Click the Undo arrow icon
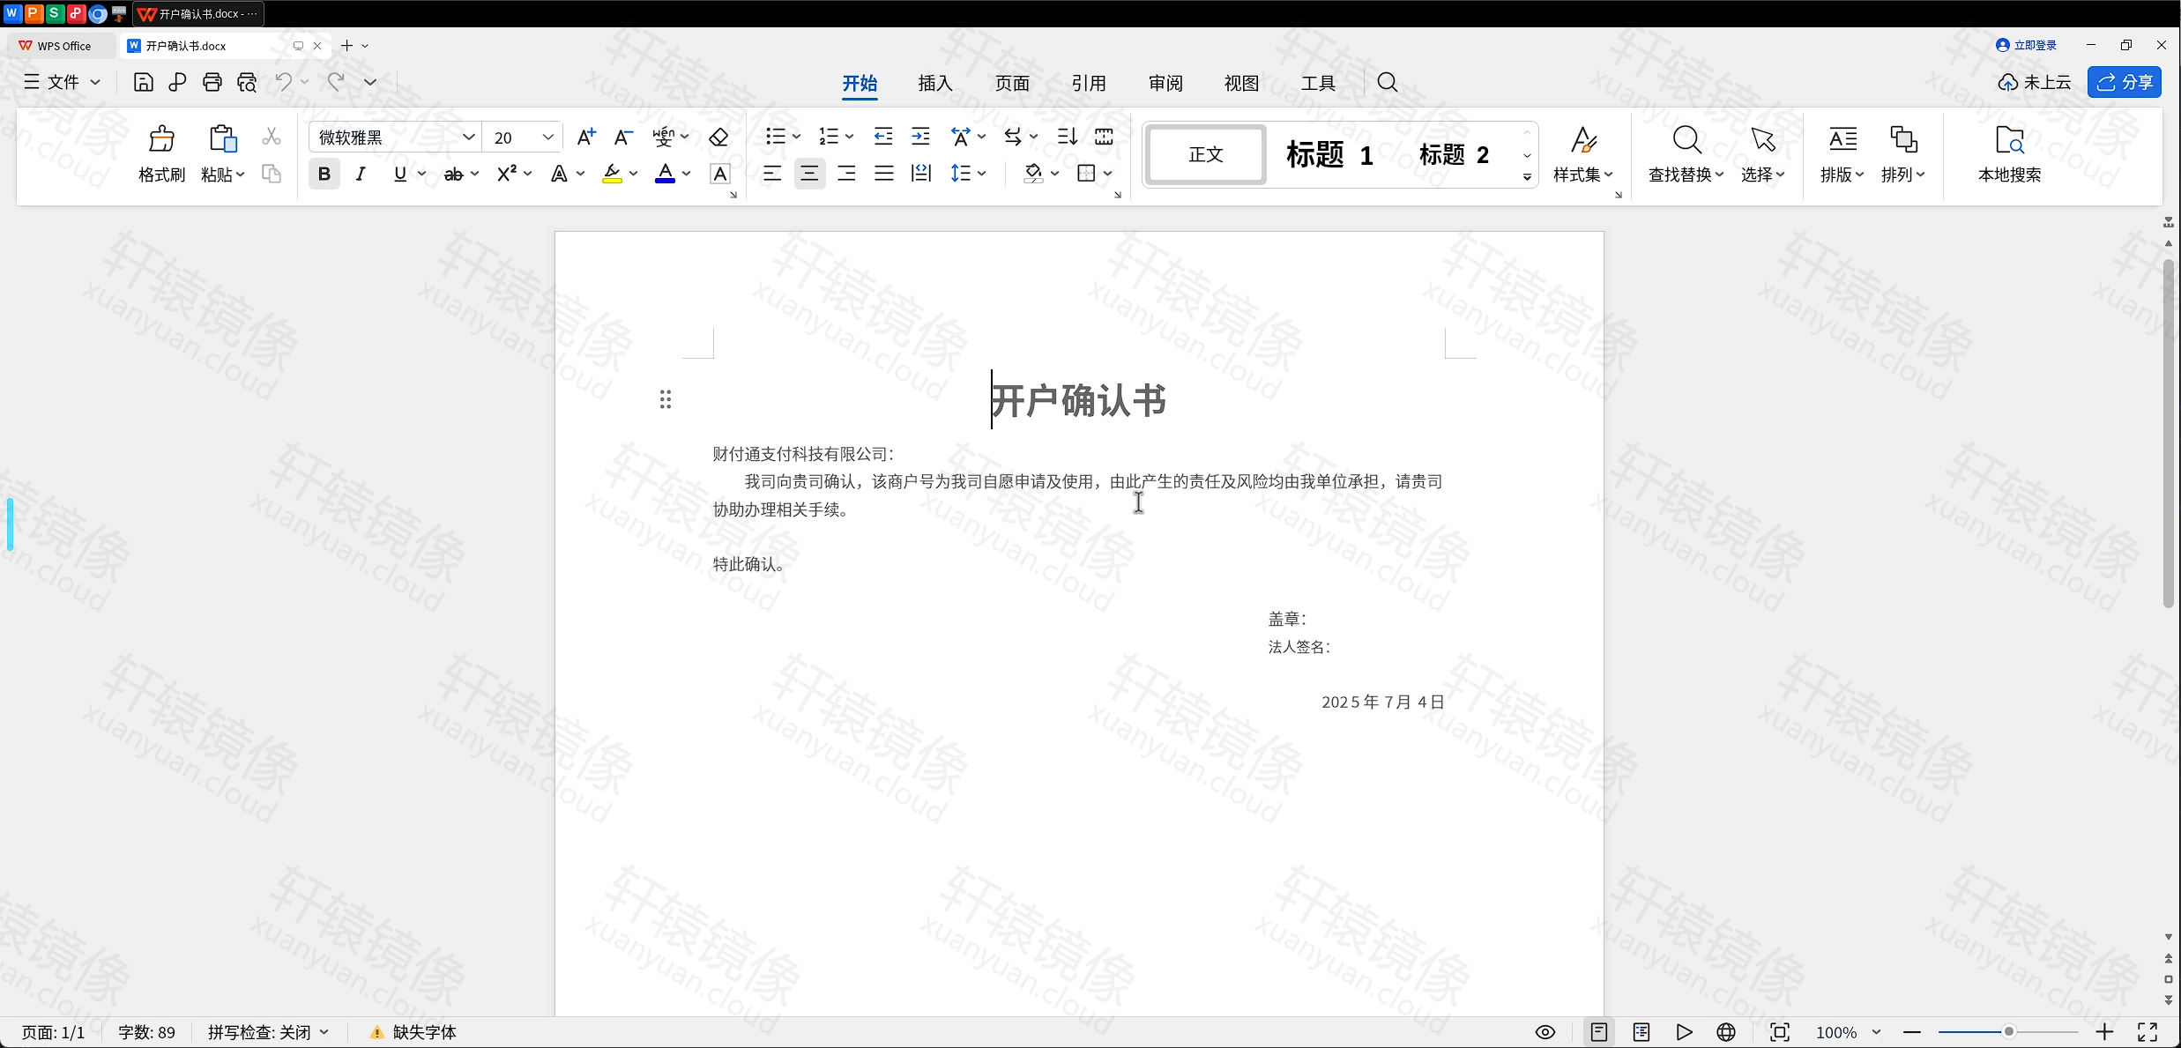The image size is (2181, 1048). pos(283,82)
